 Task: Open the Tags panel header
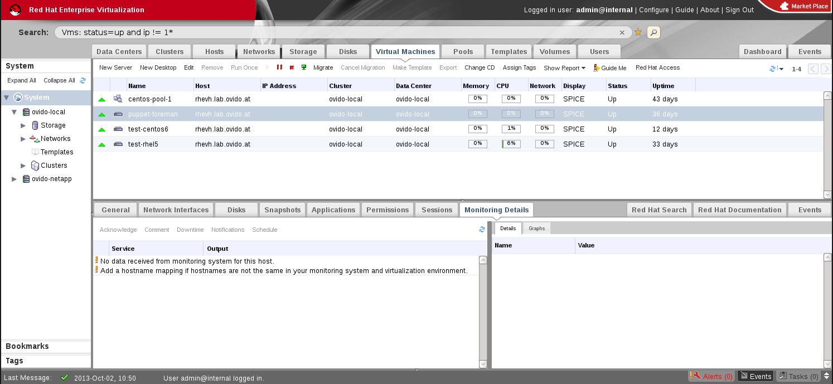(46, 361)
